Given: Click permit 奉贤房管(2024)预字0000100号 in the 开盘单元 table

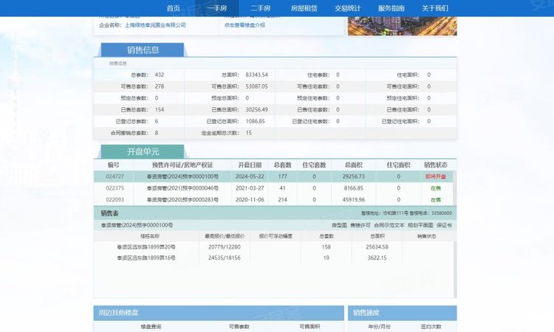Looking at the screenshot, I should click(x=182, y=176).
